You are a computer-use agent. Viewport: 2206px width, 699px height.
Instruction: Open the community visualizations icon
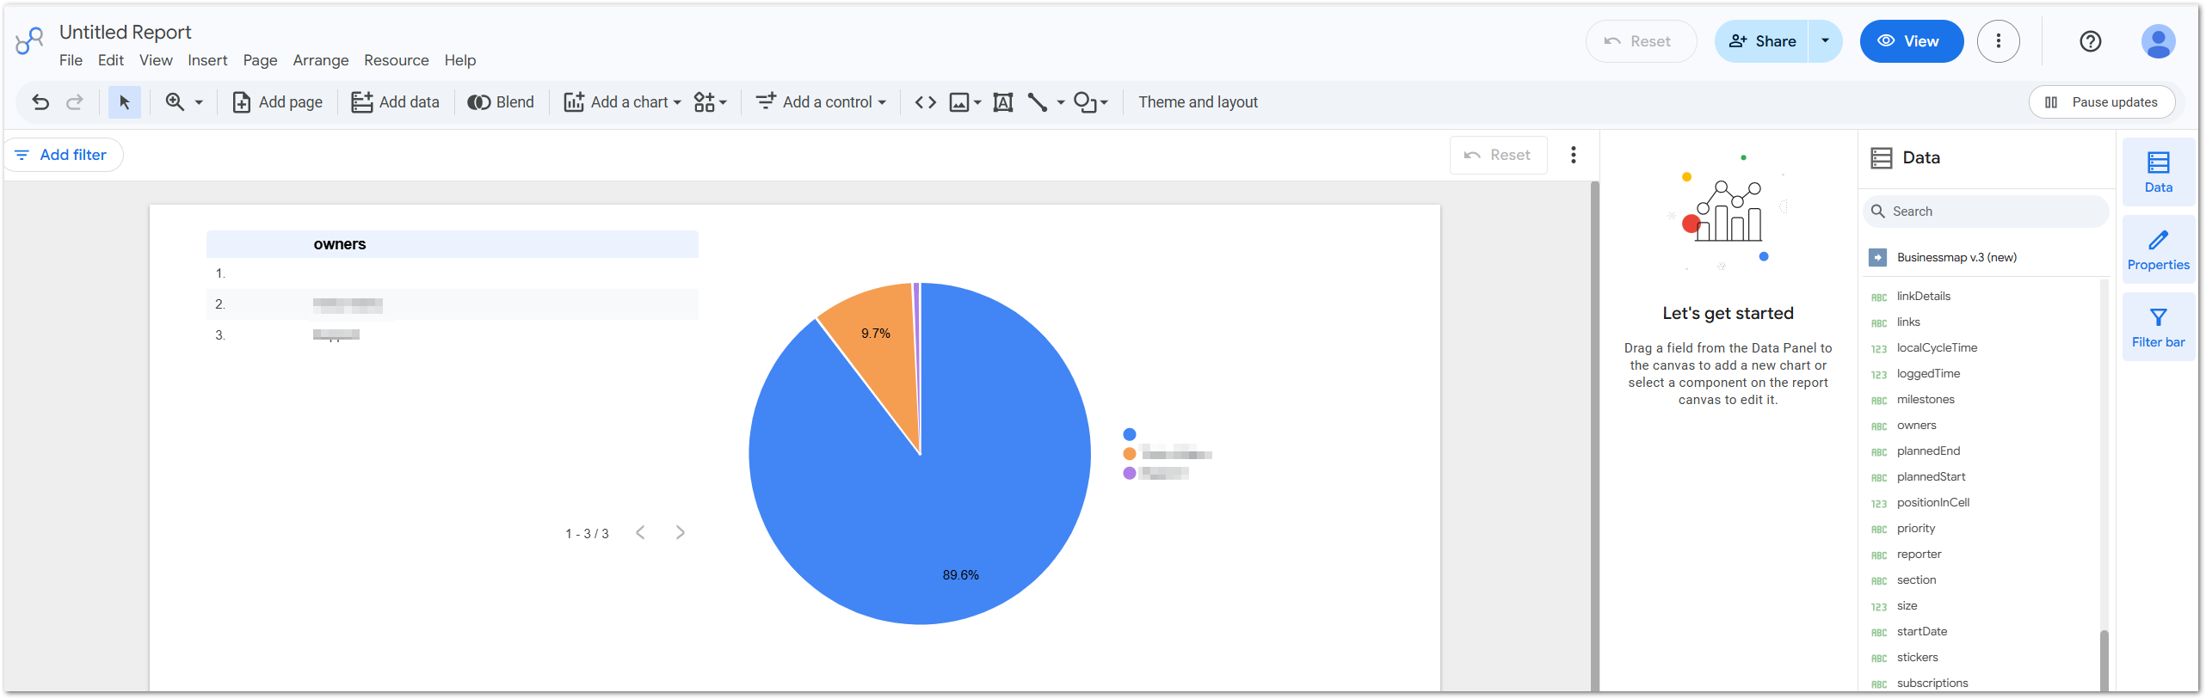pyautogui.click(x=710, y=102)
